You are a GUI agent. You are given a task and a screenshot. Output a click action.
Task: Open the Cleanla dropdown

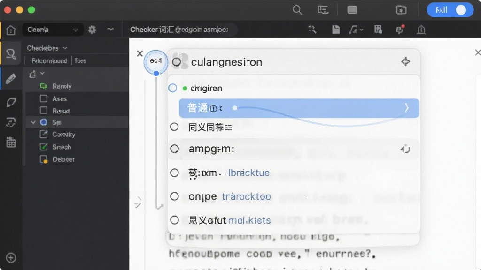point(53,30)
